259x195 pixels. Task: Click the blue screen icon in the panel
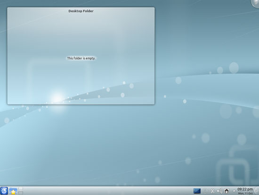click(197, 191)
